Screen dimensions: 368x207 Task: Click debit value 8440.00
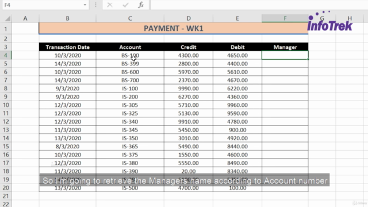pyautogui.click(x=237, y=147)
